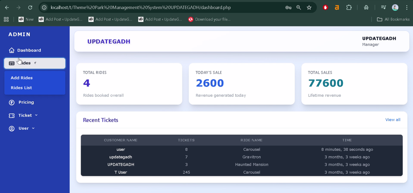This screenshot has width=413, height=193.
Task: Click 'Lifetime revenue' caption
Action: (325, 95)
